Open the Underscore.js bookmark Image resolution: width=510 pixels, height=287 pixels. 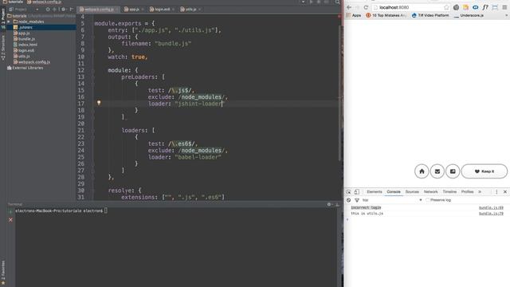(469, 15)
